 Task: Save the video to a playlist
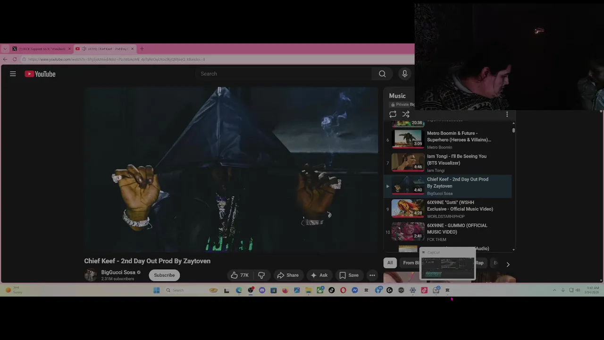349,275
